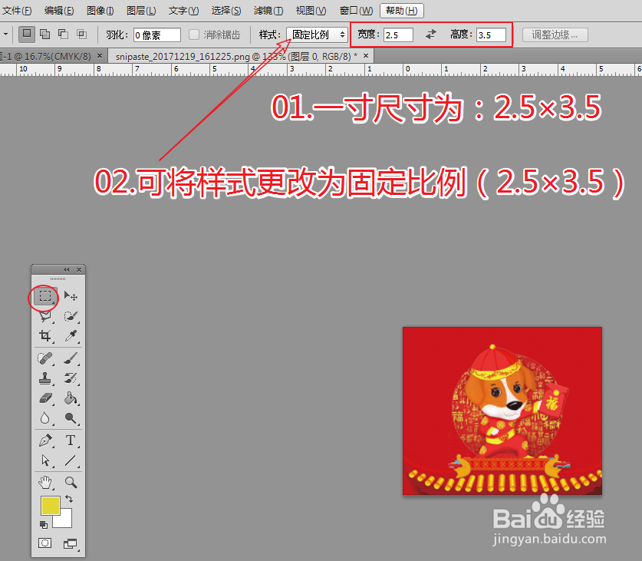Activate the Hand tool
Viewport: 642px width, 561px height.
tap(45, 482)
